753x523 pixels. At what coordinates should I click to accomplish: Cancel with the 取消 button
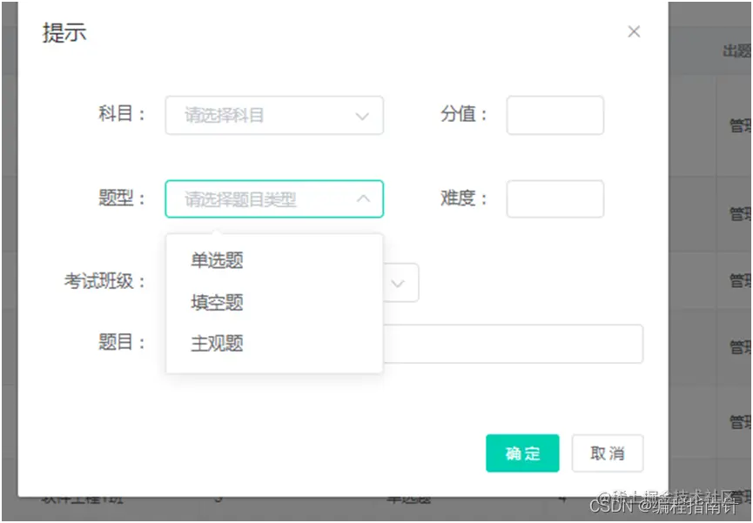608,453
